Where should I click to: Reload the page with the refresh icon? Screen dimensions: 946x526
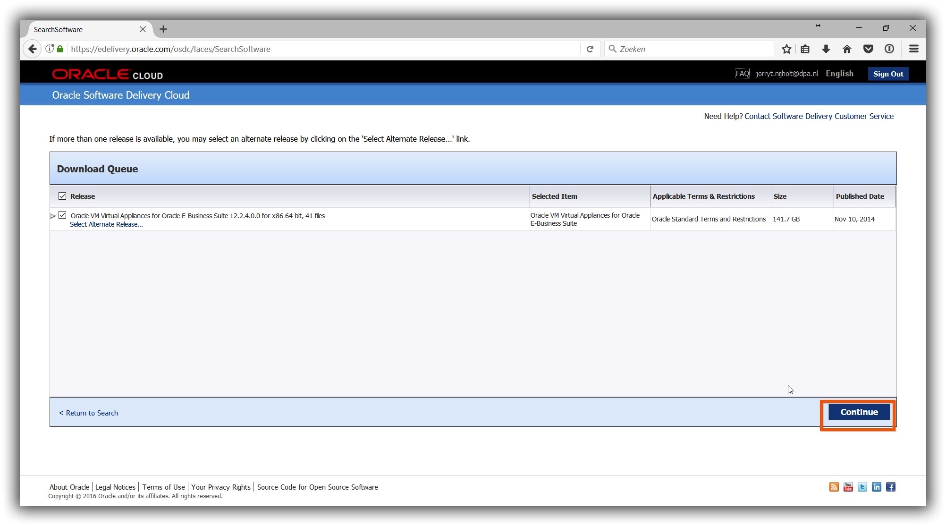pos(590,49)
